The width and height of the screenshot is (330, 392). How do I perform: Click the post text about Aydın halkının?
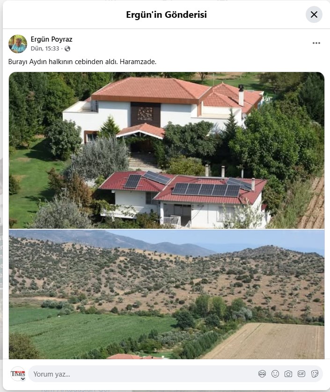tap(82, 62)
